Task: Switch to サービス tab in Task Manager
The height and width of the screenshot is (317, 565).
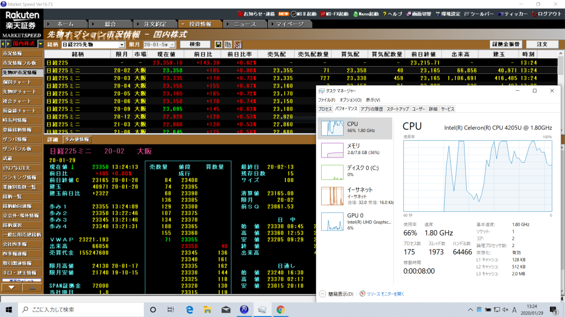Action: pyautogui.click(x=447, y=109)
